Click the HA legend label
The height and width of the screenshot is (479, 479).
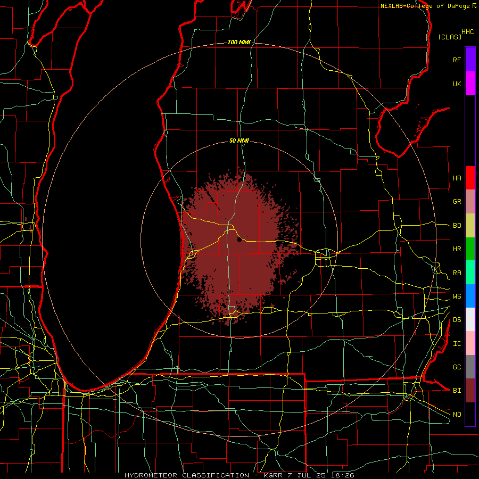point(457,178)
